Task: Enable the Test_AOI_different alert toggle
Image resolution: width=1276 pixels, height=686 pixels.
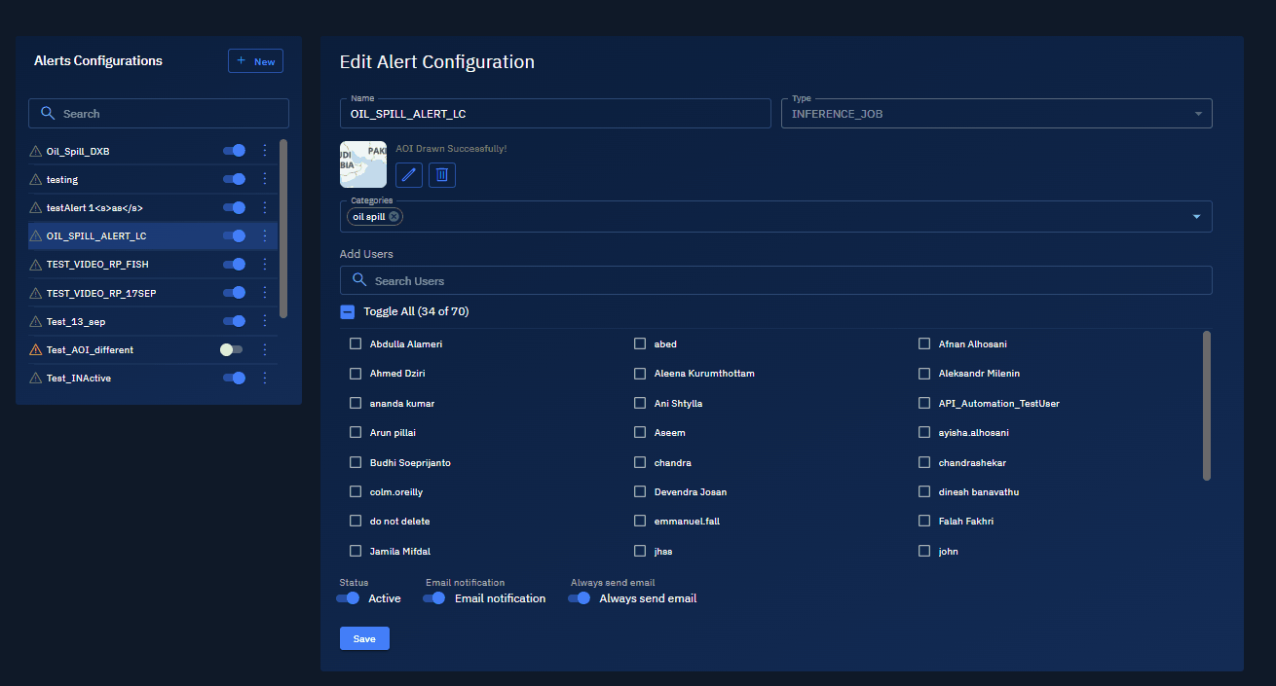Action: pos(232,349)
